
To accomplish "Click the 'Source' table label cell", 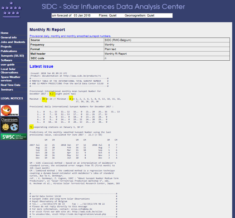I will pyautogui.click(x=67, y=40).
